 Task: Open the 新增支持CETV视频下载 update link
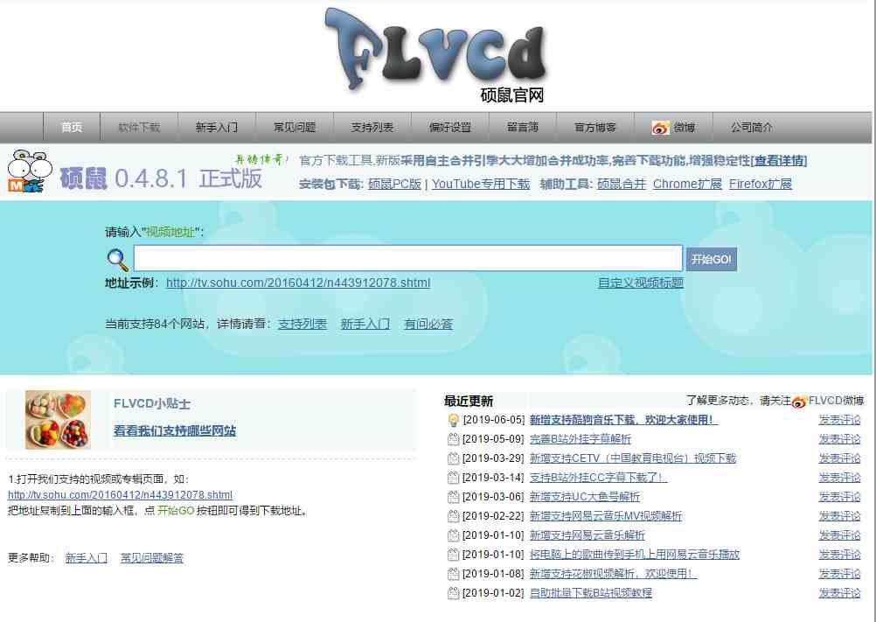click(633, 458)
